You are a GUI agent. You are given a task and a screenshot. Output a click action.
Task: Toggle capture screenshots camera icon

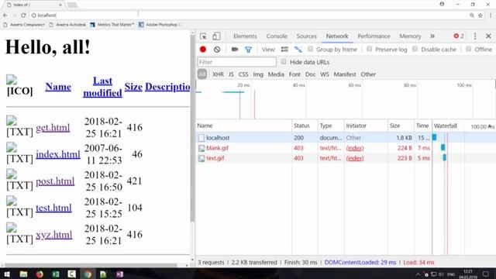235,50
